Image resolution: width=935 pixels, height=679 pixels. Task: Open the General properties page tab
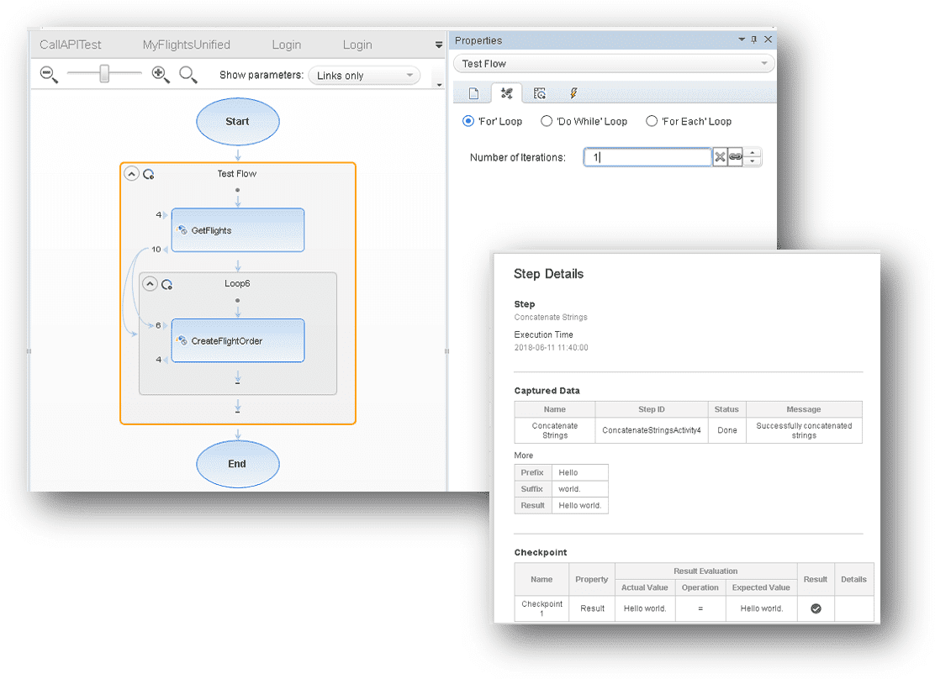pos(473,93)
